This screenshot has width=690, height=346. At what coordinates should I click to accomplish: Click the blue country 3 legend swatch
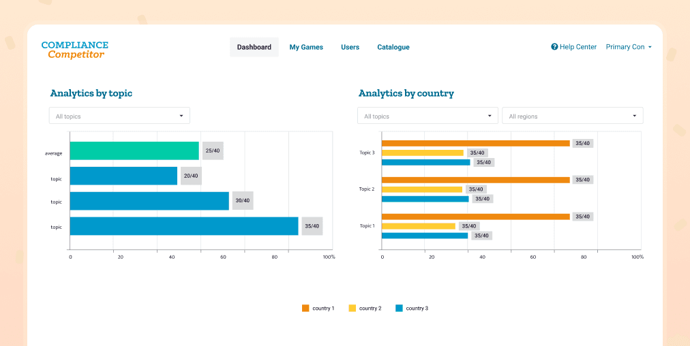tap(399, 309)
